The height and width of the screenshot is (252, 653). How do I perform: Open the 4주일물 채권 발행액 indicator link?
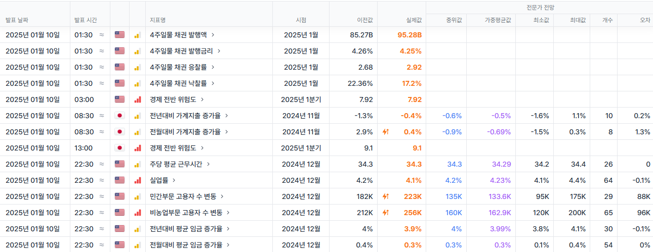[x=179, y=35]
